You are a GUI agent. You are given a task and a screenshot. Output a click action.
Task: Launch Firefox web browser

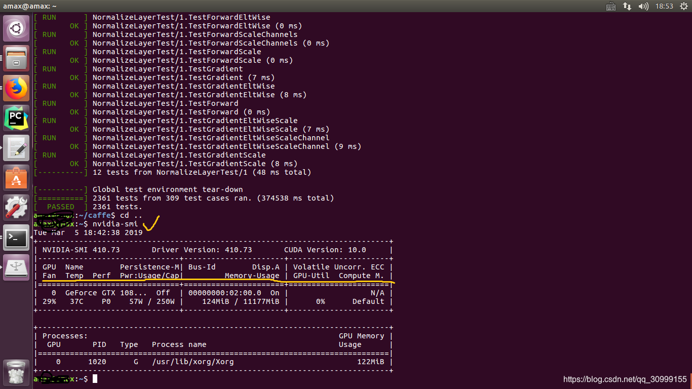17,88
